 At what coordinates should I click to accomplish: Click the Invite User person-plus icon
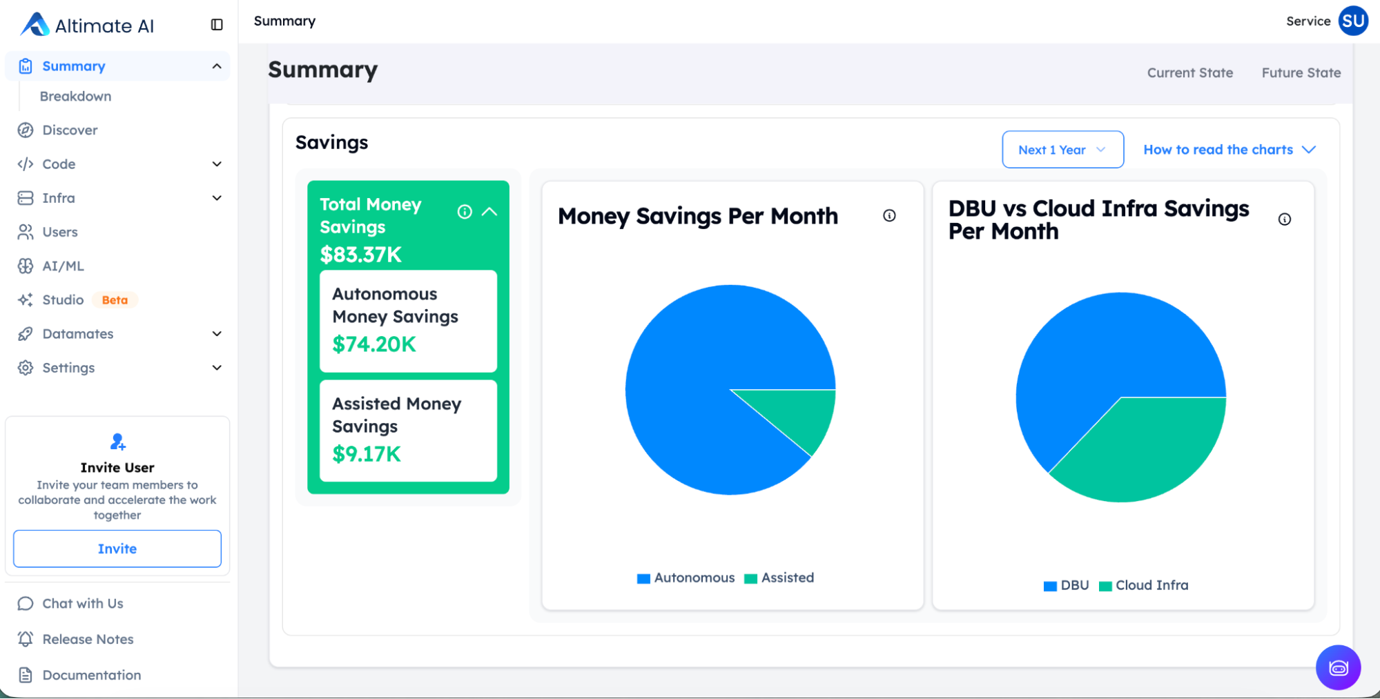click(117, 442)
